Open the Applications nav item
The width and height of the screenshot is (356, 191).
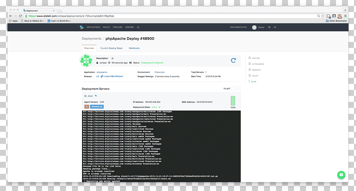[93, 27]
